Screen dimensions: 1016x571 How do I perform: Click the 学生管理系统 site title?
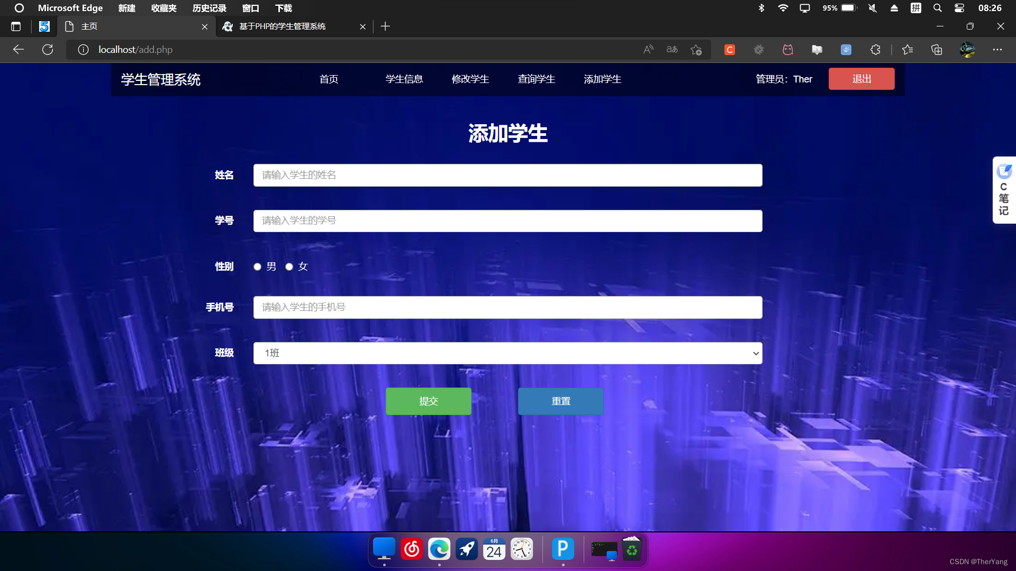[161, 80]
